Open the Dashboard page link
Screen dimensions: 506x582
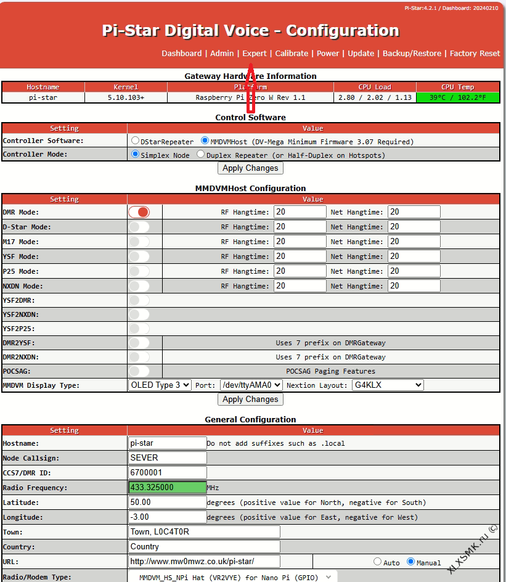click(x=181, y=54)
